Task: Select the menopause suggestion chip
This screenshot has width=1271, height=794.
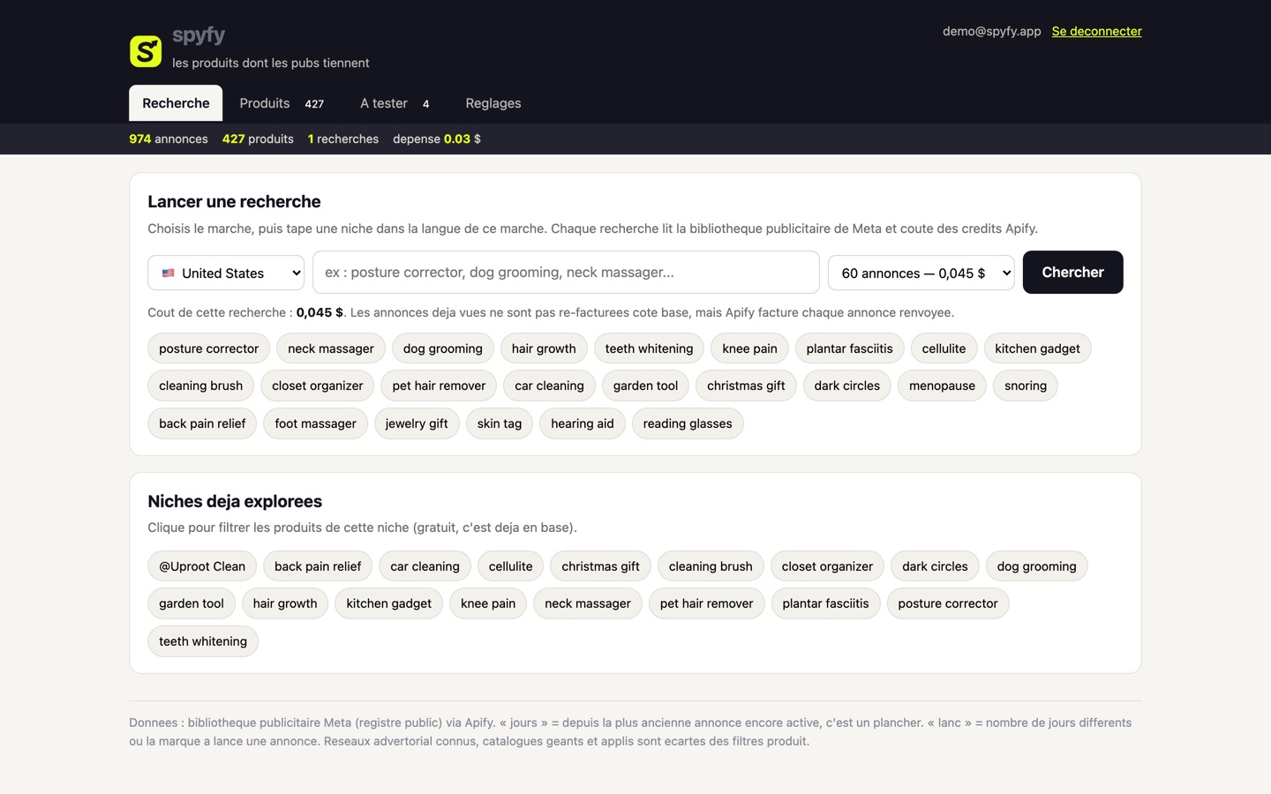Action: [x=942, y=386]
